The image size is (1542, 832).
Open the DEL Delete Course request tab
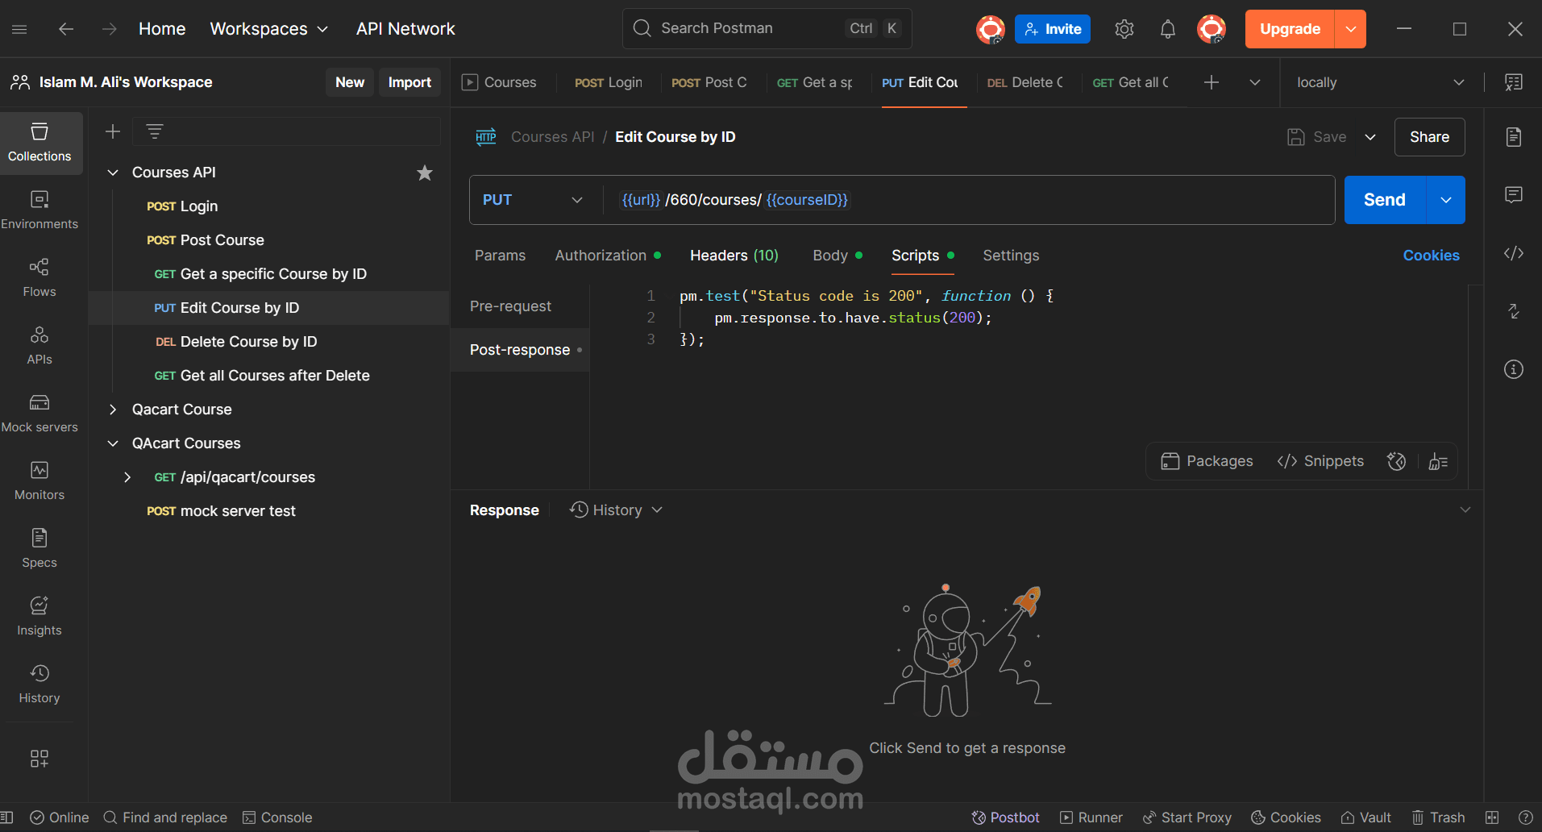1025,82
